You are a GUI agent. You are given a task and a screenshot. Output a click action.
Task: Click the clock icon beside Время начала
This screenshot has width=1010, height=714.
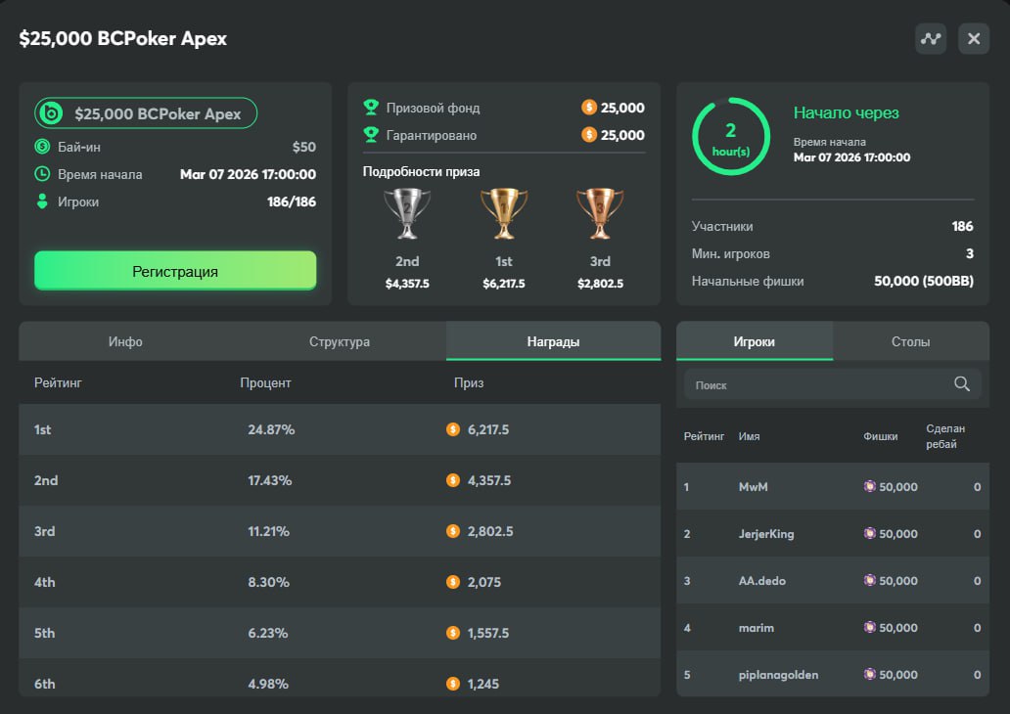pyautogui.click(x=42, y=174)
